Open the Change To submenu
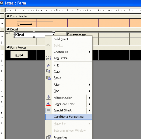The image size is (141, 139). 69,52
